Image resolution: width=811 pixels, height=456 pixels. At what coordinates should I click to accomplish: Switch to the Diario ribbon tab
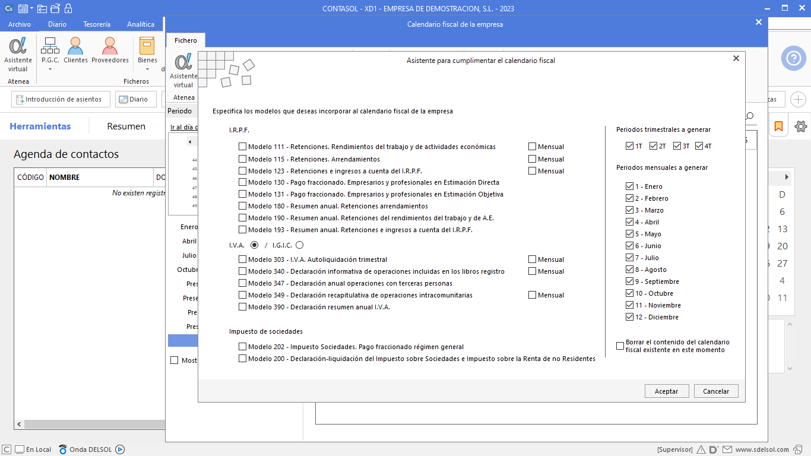click(x=57, y=24)
